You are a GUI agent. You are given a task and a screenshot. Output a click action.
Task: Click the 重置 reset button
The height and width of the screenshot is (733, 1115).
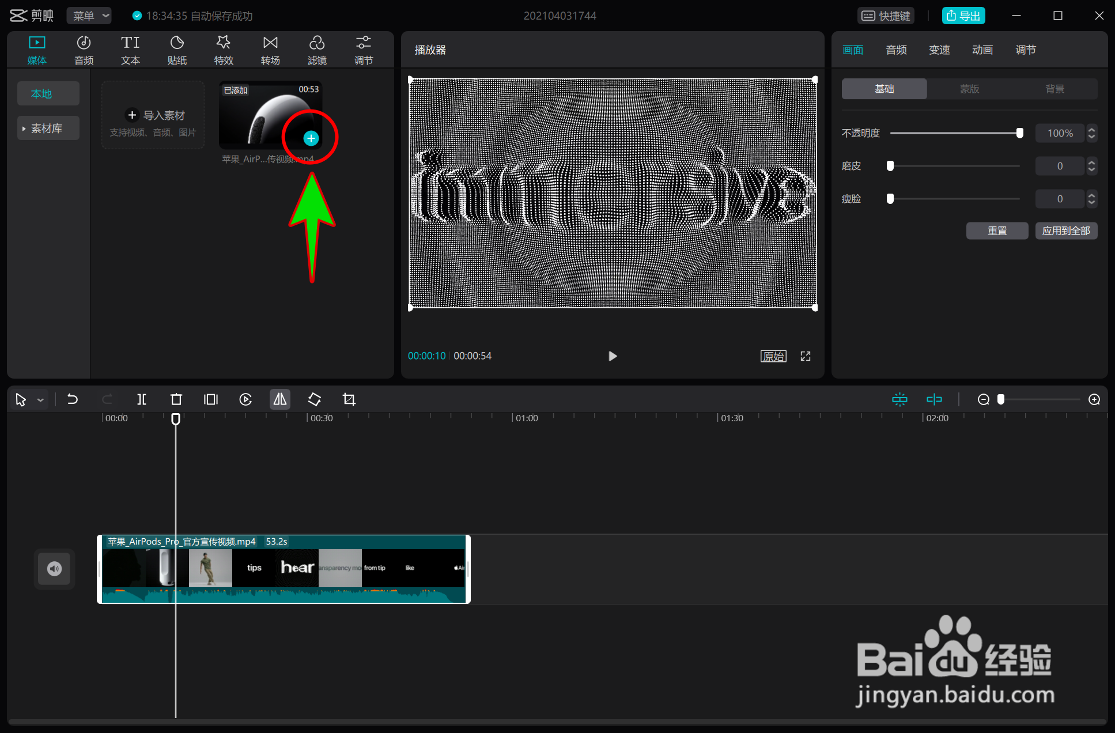pyautogui.click(x=997, y=231)
